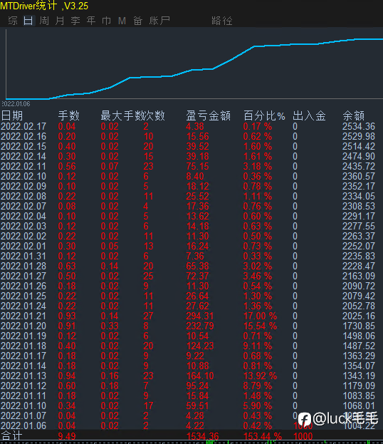Click the cyan equity curve chart
The image size is (383, 444).
(x=194, y=69)
